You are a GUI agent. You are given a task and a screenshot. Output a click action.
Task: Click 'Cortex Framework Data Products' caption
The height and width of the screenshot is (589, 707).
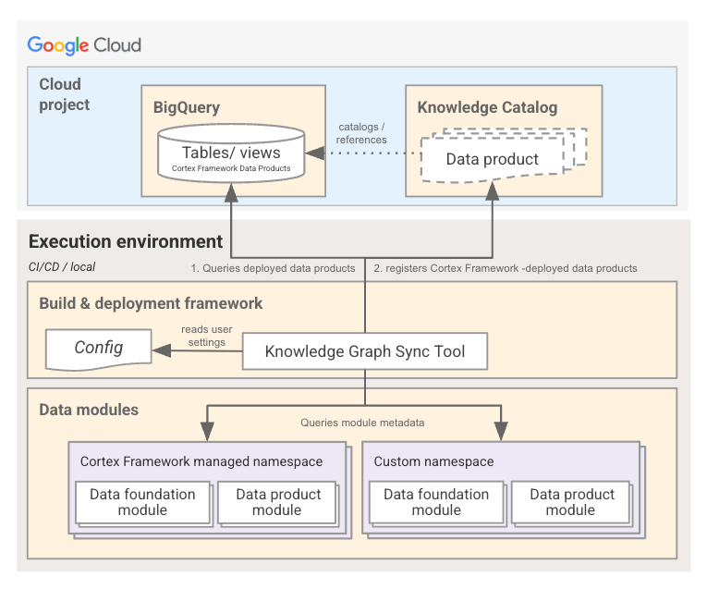click(x=231, y=168)
